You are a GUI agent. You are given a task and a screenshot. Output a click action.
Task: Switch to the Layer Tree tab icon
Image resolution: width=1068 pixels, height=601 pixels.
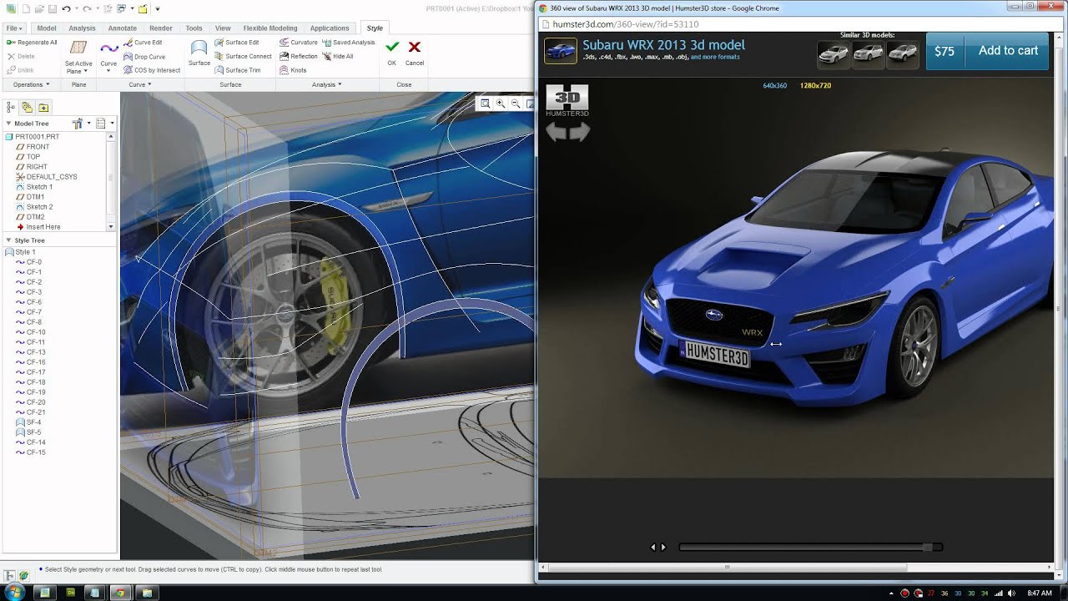(27, 108)
